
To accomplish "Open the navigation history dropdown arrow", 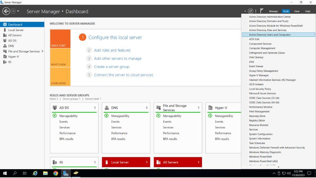I will (18, 11).
